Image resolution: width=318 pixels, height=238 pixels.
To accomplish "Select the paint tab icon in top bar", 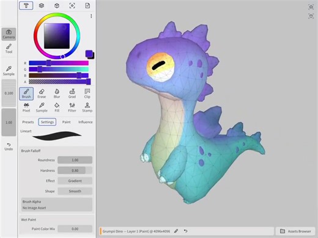I will 26,5.
